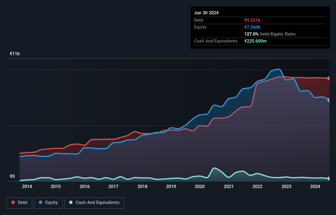
Task: Click the 2019 x-axis label
Action: pos(171,186)
